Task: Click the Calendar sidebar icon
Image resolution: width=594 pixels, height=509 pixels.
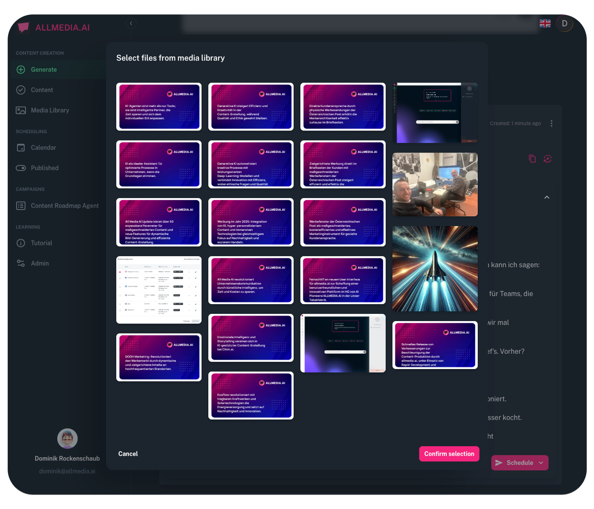Action: (21, 148)
